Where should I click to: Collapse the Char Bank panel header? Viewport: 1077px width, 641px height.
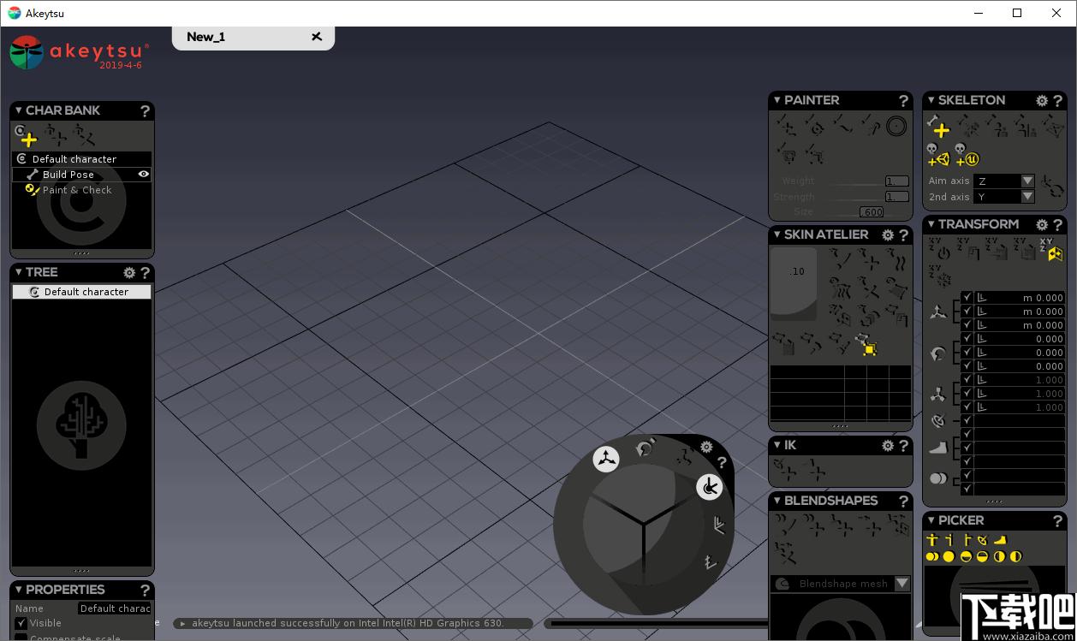19,110
